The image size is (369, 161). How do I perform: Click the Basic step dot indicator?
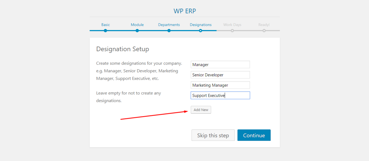[x=105, y=31]
